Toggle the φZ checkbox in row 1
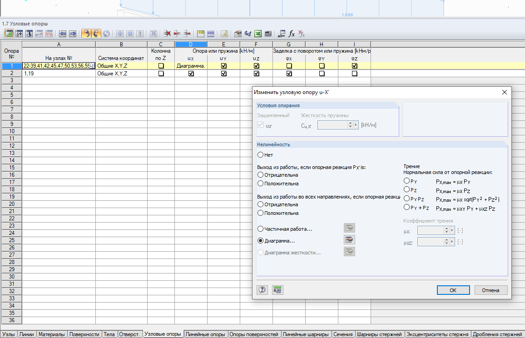This screenshot has width=525, height=338. point(355,66)
